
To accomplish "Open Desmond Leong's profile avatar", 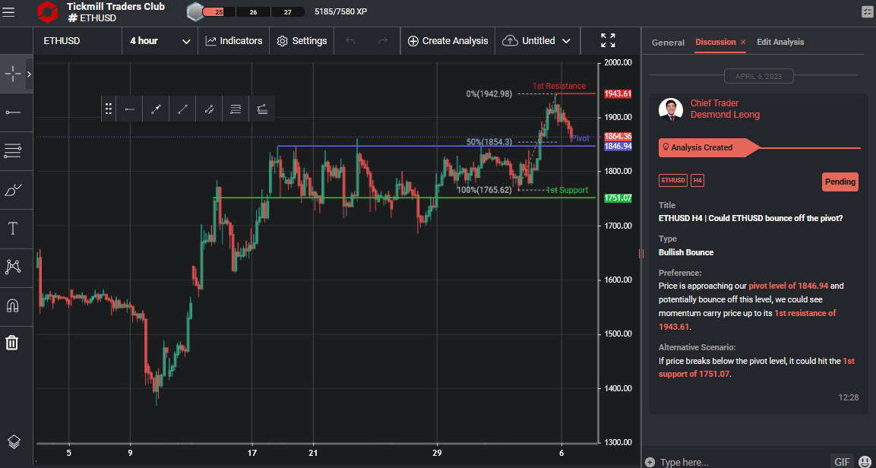I will point(670,109).
